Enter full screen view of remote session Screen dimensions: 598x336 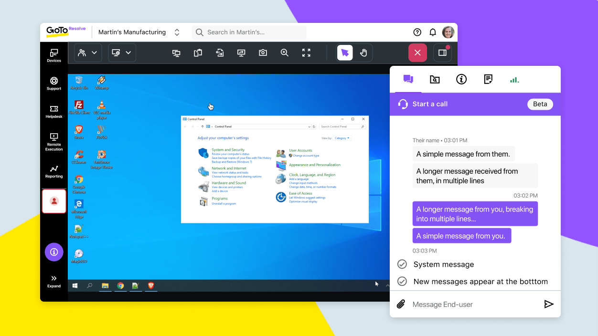(306, 53)
